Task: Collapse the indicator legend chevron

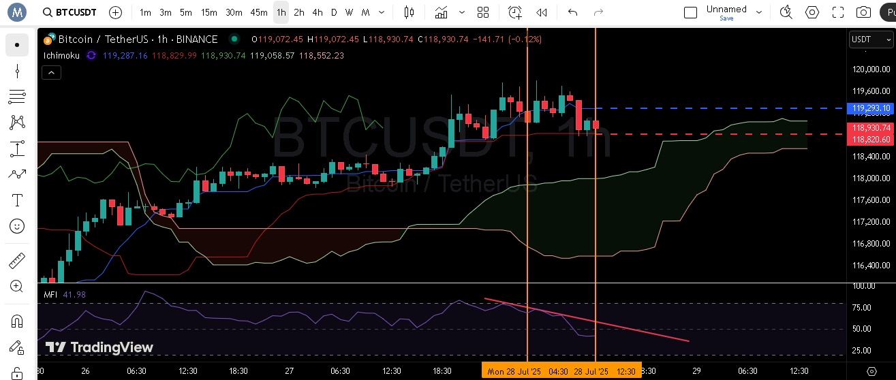Action: point(50,72)
